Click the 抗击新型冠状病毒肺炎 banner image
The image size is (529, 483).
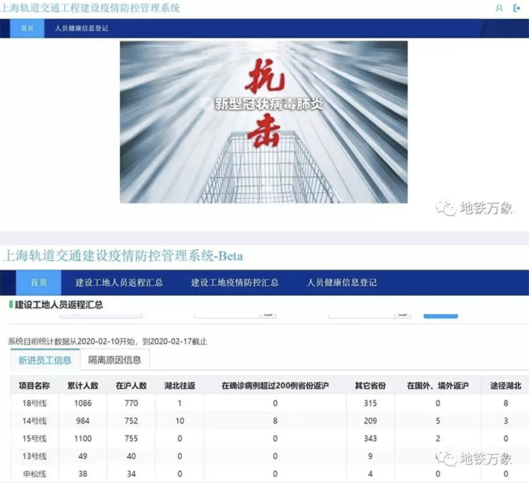(x=264, y=122)
